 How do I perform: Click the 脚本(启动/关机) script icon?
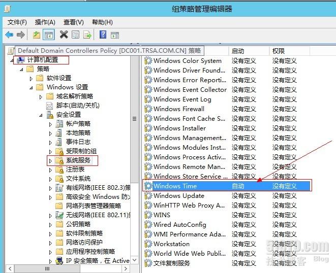tap(50, 106)
